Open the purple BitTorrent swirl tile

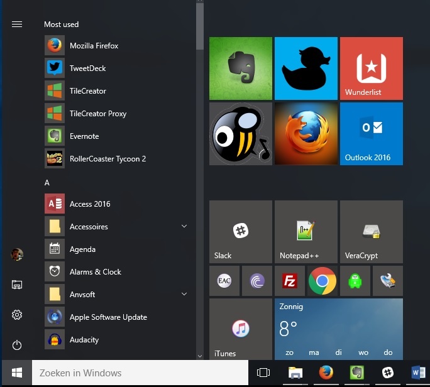(257, 281)
